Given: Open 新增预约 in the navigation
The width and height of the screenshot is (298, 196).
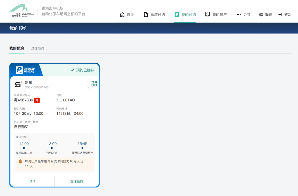Looking at the screenshot, I should click(158, 14).
